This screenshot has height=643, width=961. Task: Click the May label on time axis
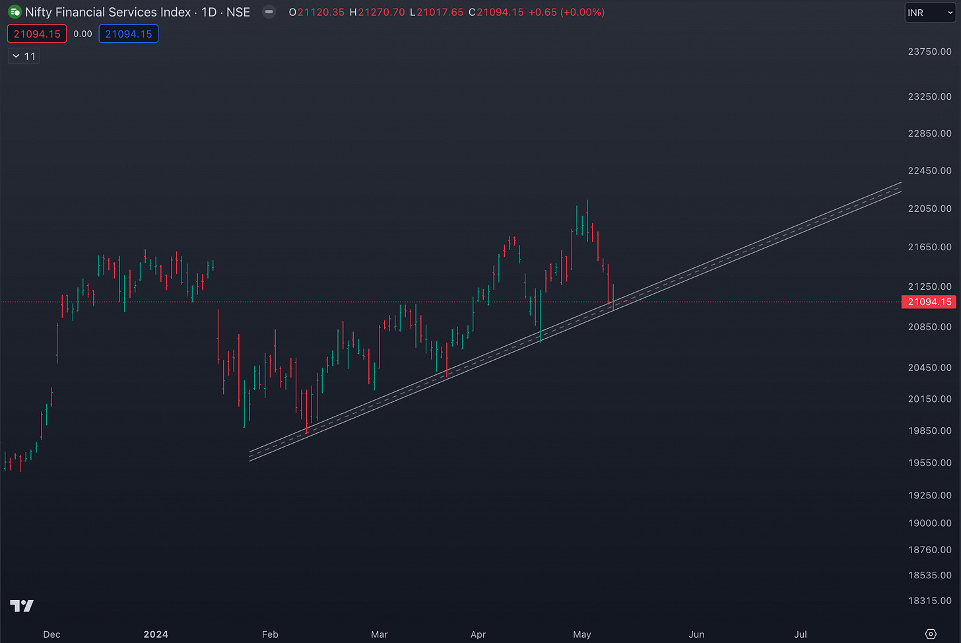(582, 634)
